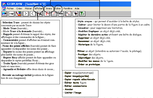Click the shadowed bold 'T' trace icon
The height and width of the screenshot is (98, 153).
[75, 14]
